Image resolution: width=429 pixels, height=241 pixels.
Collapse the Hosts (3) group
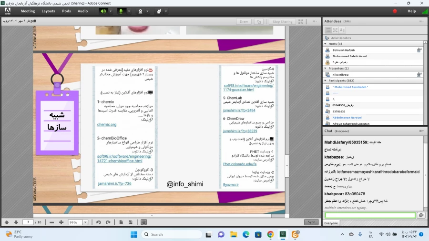[325, 44]
